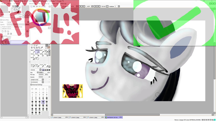Pick the Bucket fill tool

coord(33,58)
